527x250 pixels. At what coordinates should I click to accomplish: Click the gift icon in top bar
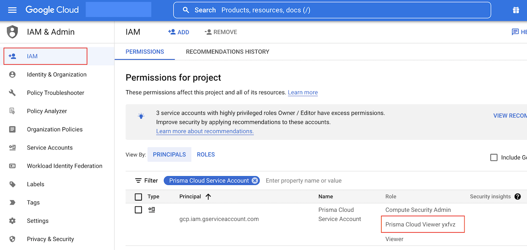click(516, 10)
